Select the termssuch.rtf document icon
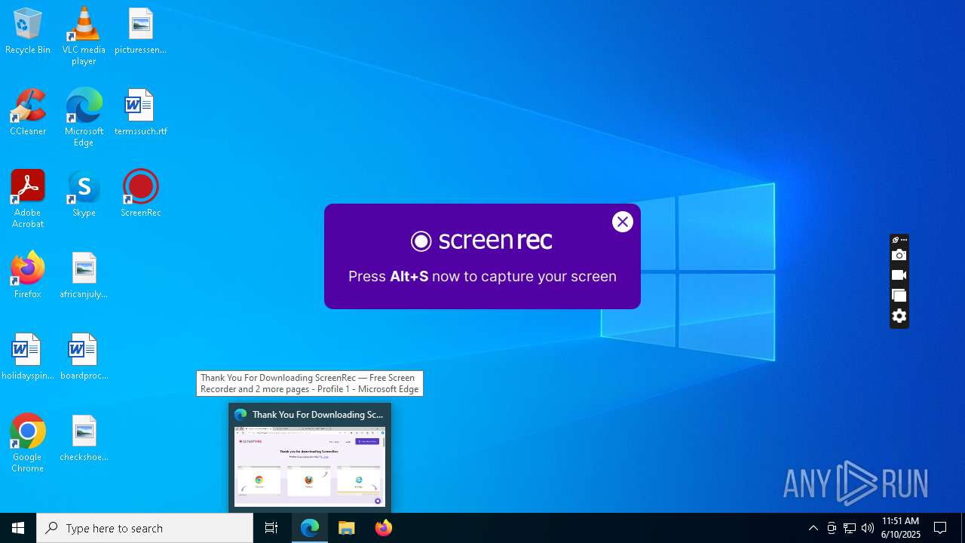 click(140, 112)
